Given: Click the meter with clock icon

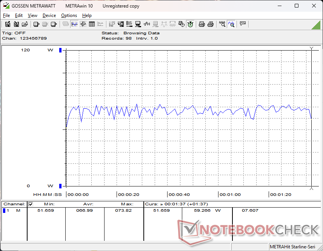Looking at the screenshot, I should pyautogui.click(x=181, y=24).
